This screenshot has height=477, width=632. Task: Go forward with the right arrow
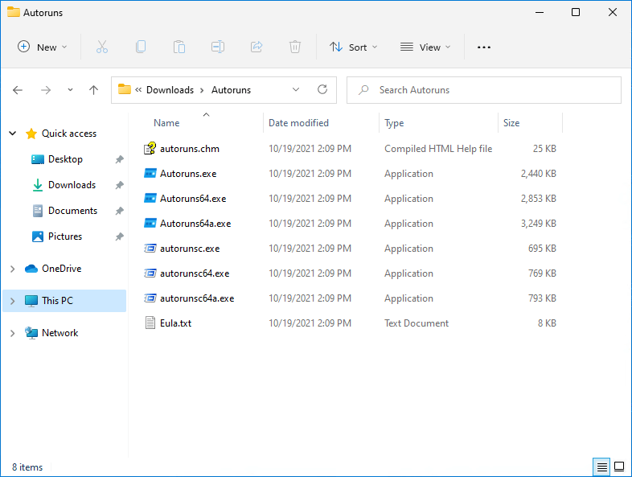click(46, 90)
